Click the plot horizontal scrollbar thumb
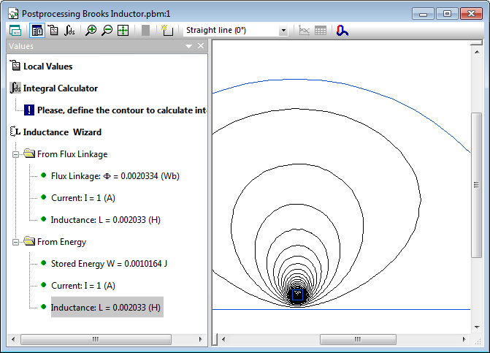Screen dimensions: 490x353 358,339
